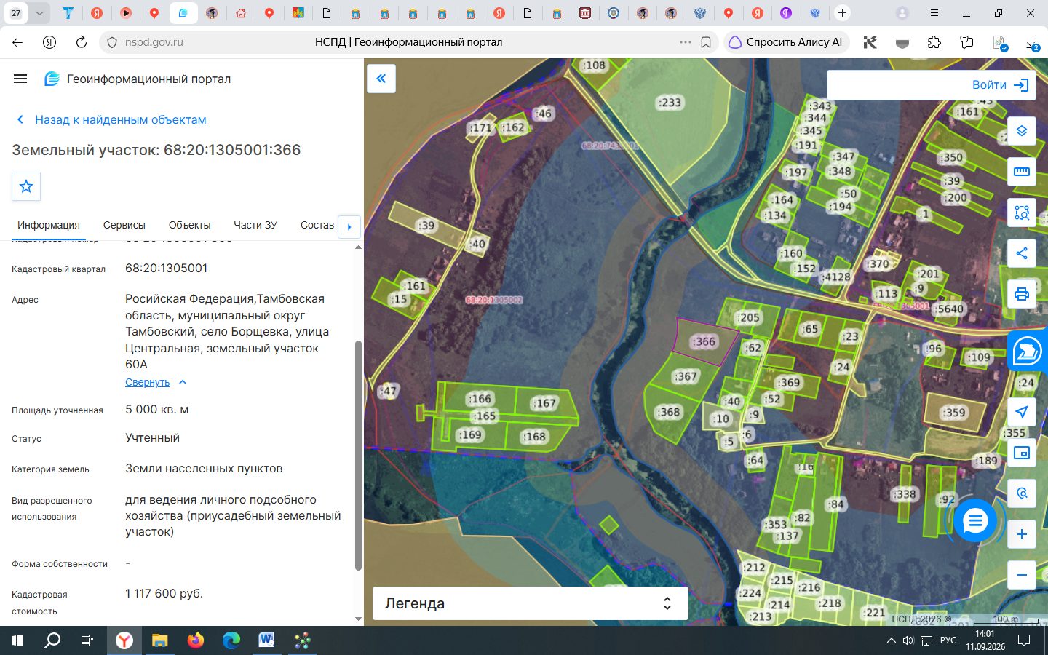Switch to the Информация tab
Screen dimensions: 1048x655
pyautogui.click(x=49, y=225)
